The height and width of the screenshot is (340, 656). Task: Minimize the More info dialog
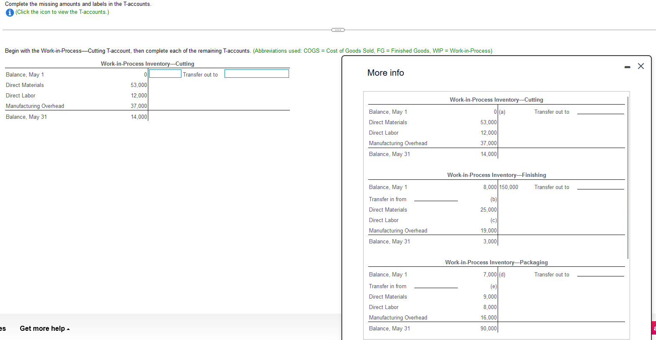627,67
